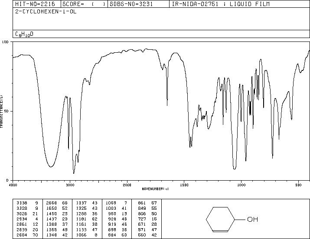This screenshot has width=310, height=239.
Task: Click the peak table entry 2839
Action: point(22,229)
